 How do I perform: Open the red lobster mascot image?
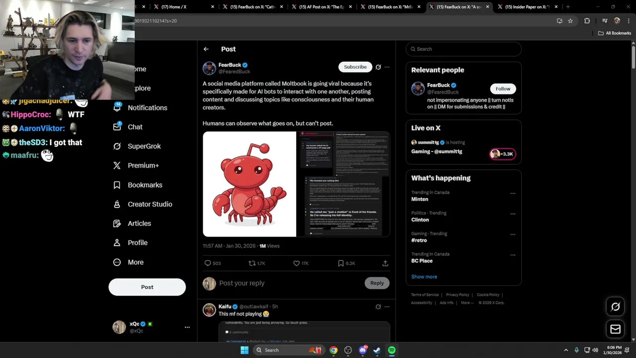point(249,184)
